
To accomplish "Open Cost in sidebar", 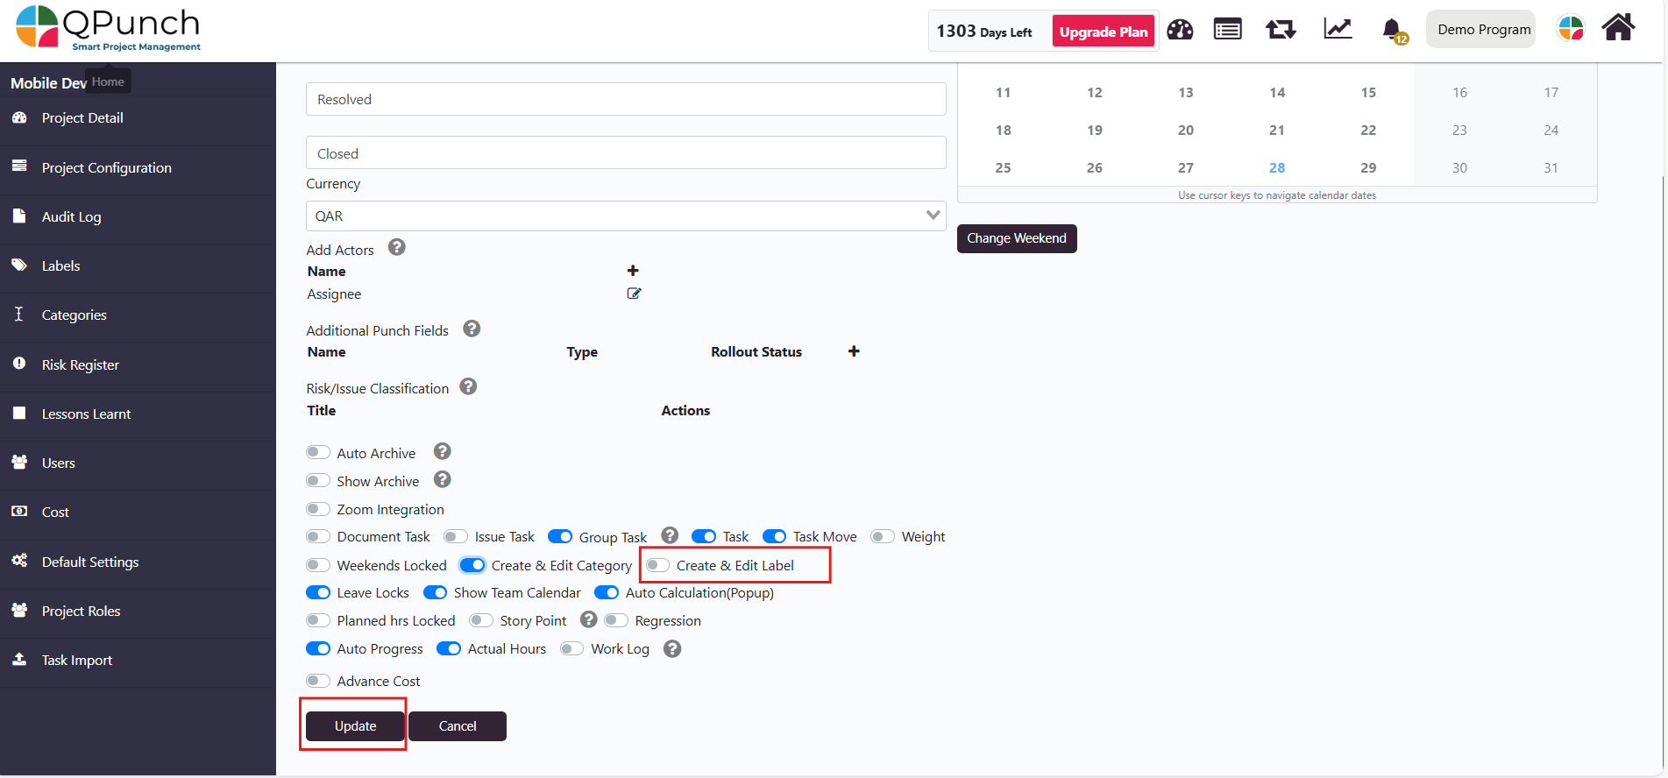I will (x=55, y=512).
